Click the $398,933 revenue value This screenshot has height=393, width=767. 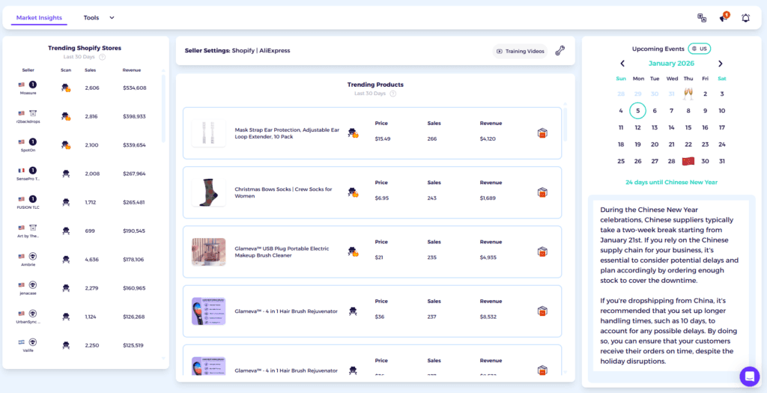click(135, 116)
